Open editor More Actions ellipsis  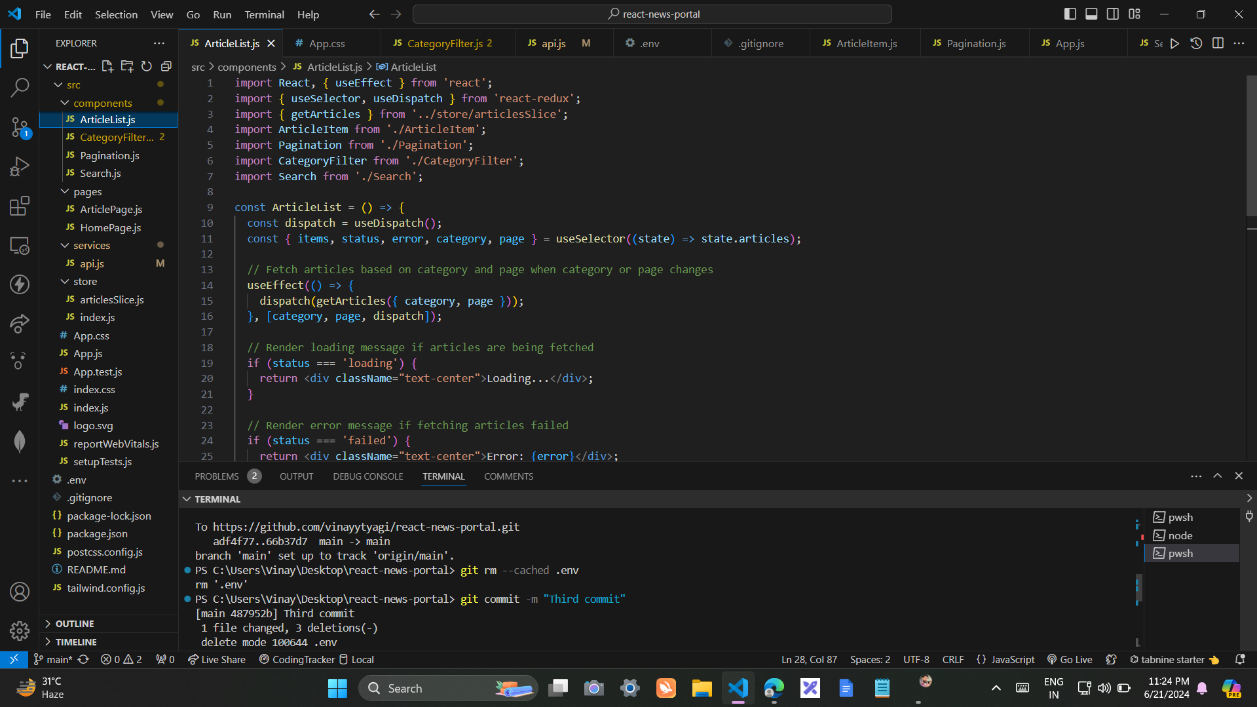point(1239,43)
